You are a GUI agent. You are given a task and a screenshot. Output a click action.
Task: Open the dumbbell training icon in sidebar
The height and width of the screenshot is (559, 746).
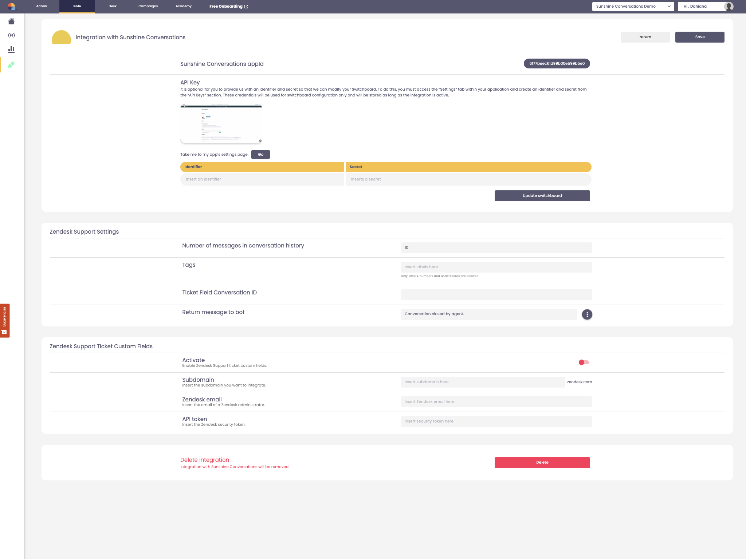pos(11,35)
